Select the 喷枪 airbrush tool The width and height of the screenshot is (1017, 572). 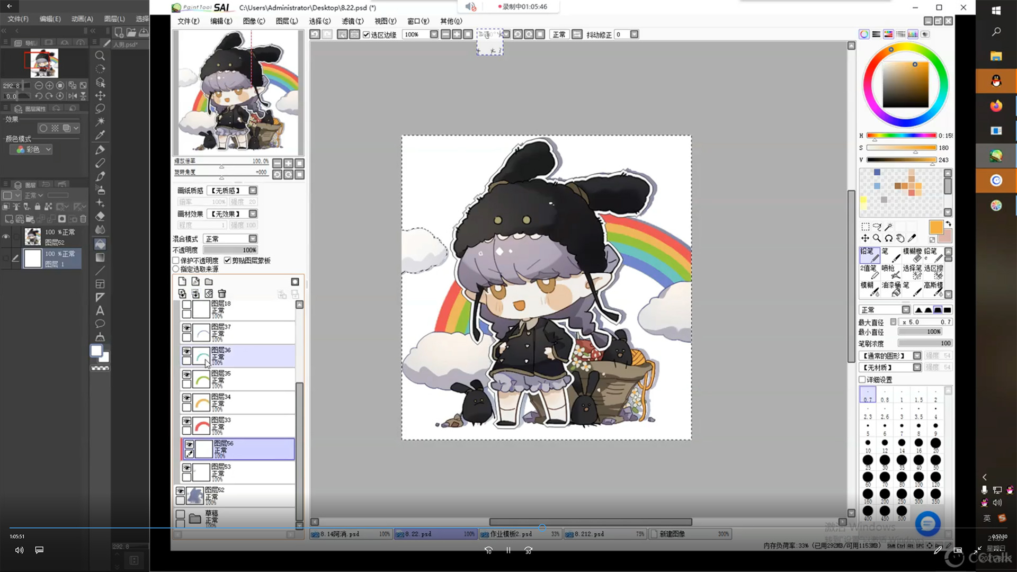click(x=890, y=272)
